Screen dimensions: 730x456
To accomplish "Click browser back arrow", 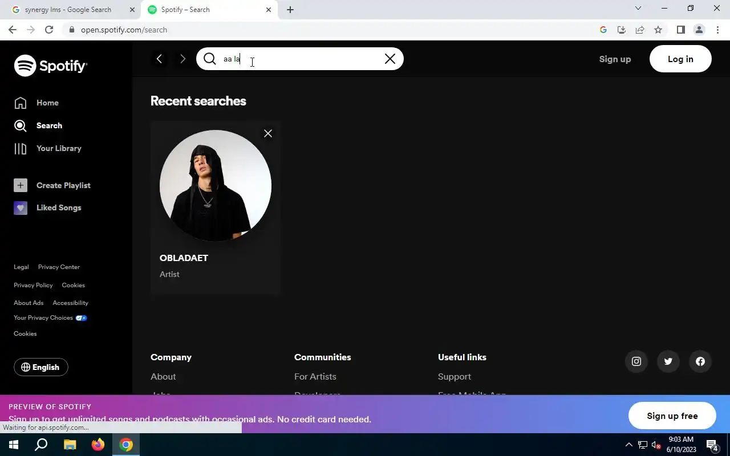I will pos(12,30).
